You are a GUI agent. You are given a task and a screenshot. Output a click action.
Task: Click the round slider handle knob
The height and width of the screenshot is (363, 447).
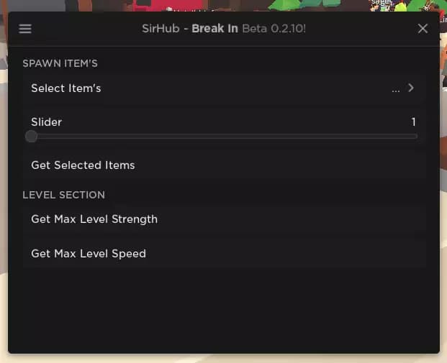(x=32, y=137)
